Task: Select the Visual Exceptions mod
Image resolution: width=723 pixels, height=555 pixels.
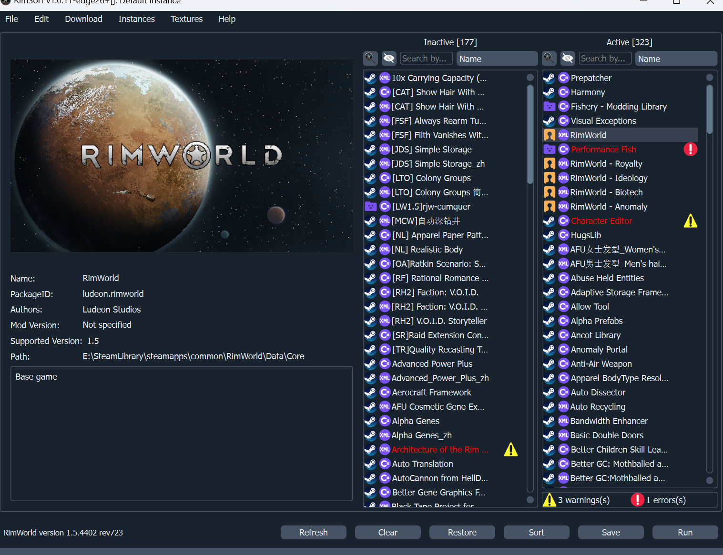Action: [620, 121]
